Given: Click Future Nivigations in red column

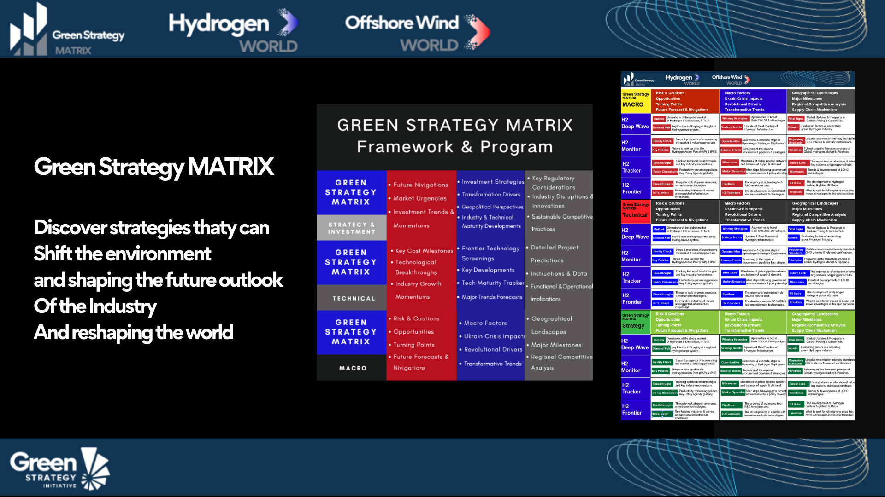Looking at the screenshot, I should pyautogui.click(x=420, y=185).
